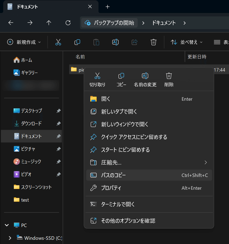The height and width of the screenshot is (244, 229).
Task: Click the 名前 column header
Action: 80,57
